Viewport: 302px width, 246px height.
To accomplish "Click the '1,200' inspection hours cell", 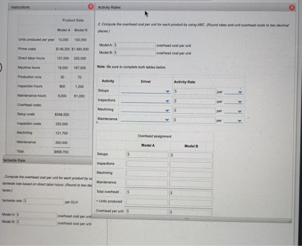I will coord(79,87).
